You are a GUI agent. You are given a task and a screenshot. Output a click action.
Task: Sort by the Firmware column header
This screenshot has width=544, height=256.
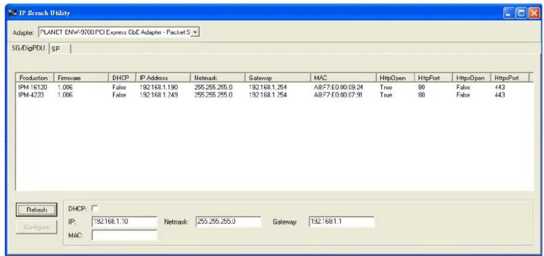[x=81, y=77]
